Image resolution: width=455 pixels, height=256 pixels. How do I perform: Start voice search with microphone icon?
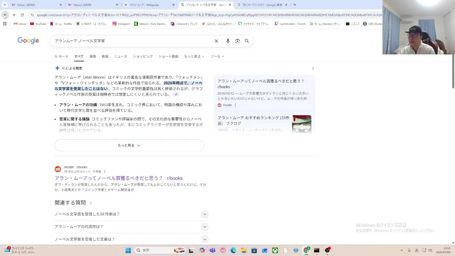(228, 41)
